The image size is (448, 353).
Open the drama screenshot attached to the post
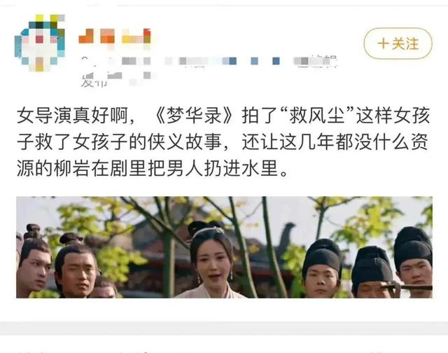[224, 247]
